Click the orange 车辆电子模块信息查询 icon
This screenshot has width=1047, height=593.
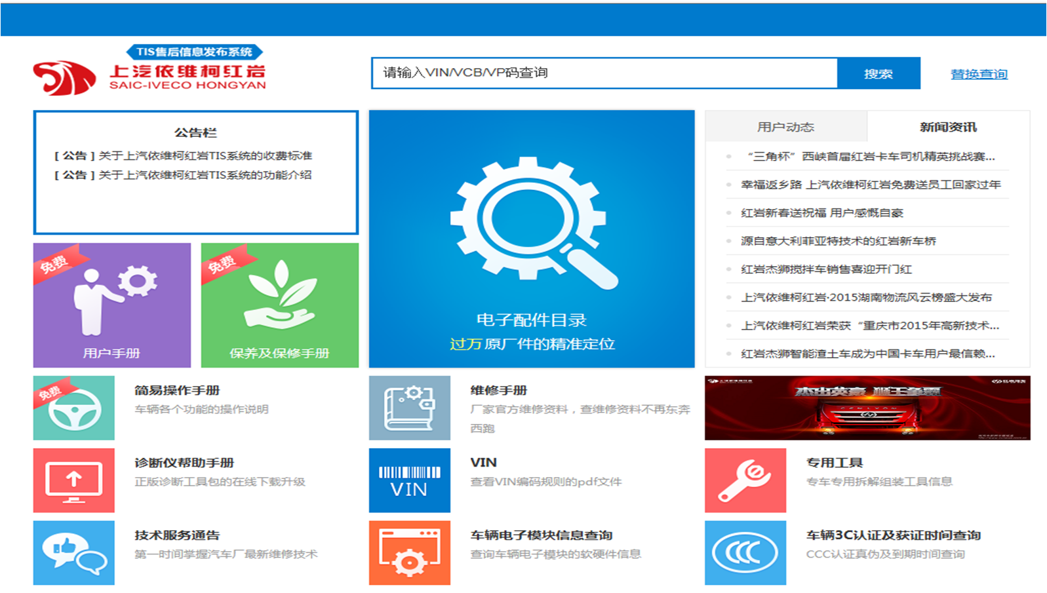pos(409,552)
